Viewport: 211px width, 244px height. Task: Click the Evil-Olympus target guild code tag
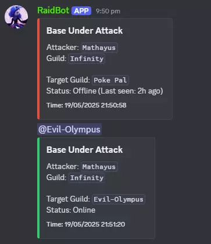click(x=119, y=199)
